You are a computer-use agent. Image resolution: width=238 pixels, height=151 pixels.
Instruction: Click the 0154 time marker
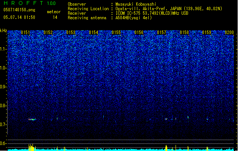(93, 32)
